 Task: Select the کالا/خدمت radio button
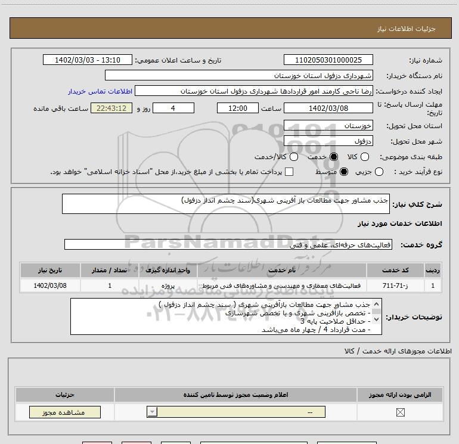click(294, 157)
